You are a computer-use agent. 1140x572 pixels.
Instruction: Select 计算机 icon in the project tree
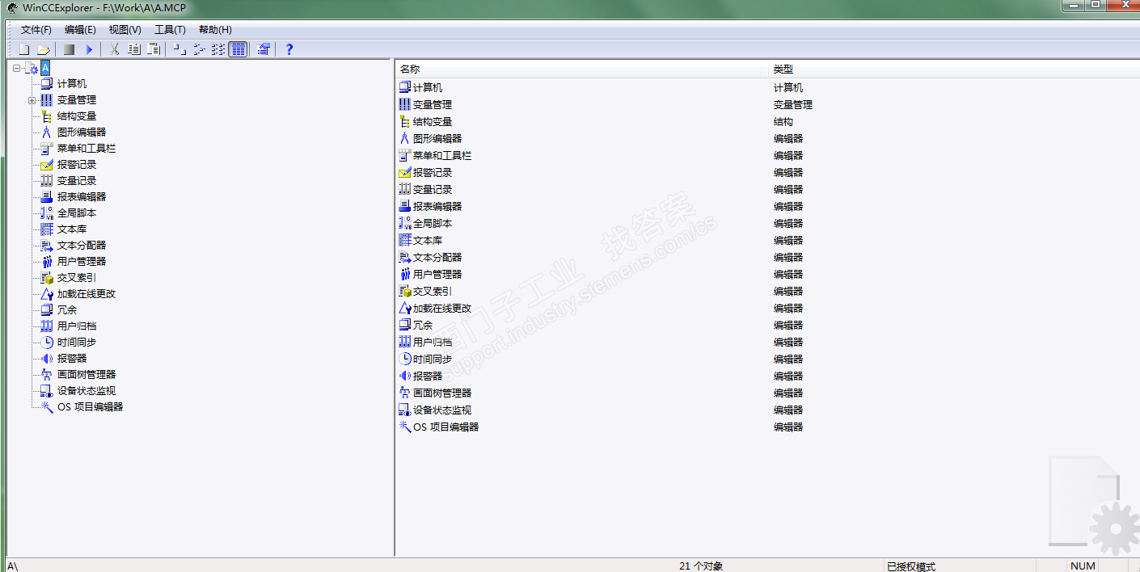tap(47, 84)
